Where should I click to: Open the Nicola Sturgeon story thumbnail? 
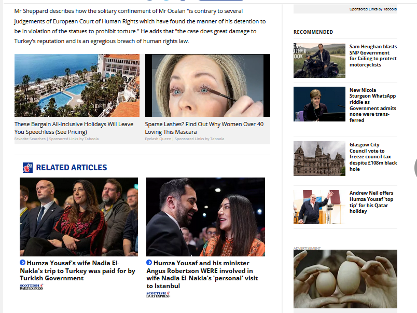tap(319, 104)
